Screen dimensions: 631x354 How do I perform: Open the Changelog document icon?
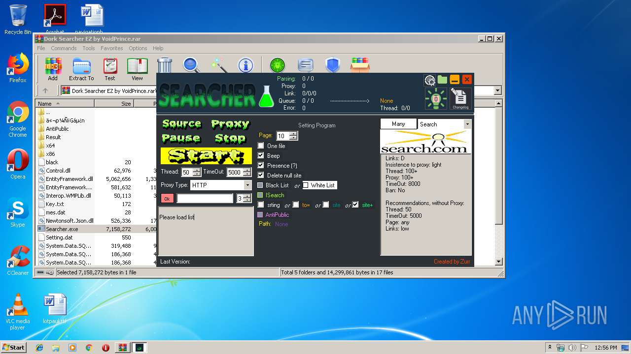[460, 99]
